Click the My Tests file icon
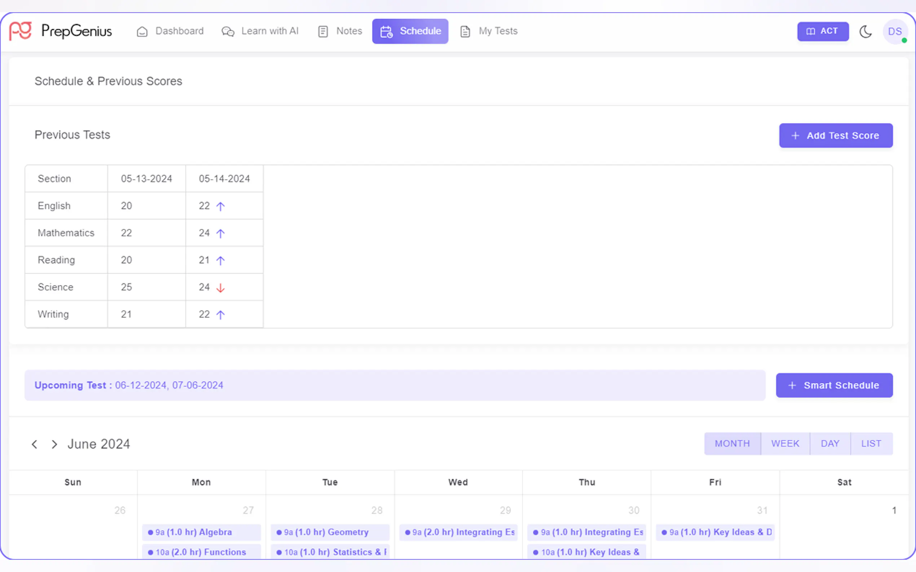This screenshot has width=916, height=572. 465,31
